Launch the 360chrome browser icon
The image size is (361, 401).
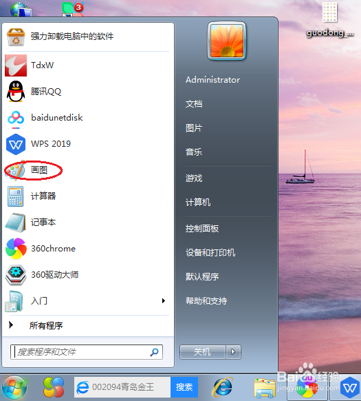point(16,249)
